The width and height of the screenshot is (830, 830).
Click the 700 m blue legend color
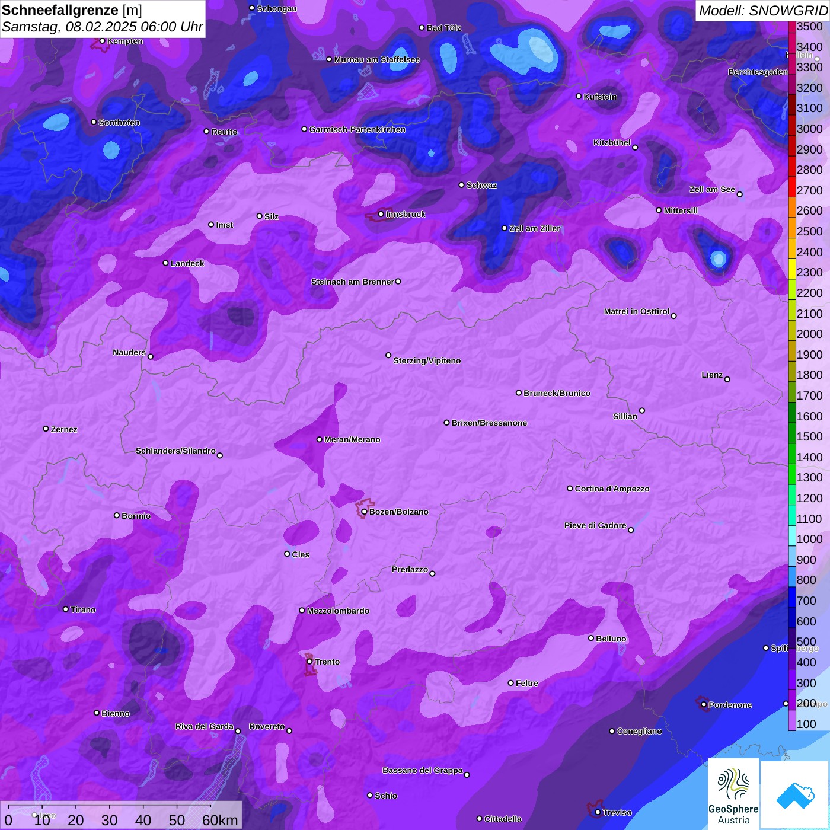click(x=792, y=598)
